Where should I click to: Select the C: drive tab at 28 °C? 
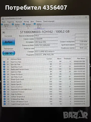5,26
